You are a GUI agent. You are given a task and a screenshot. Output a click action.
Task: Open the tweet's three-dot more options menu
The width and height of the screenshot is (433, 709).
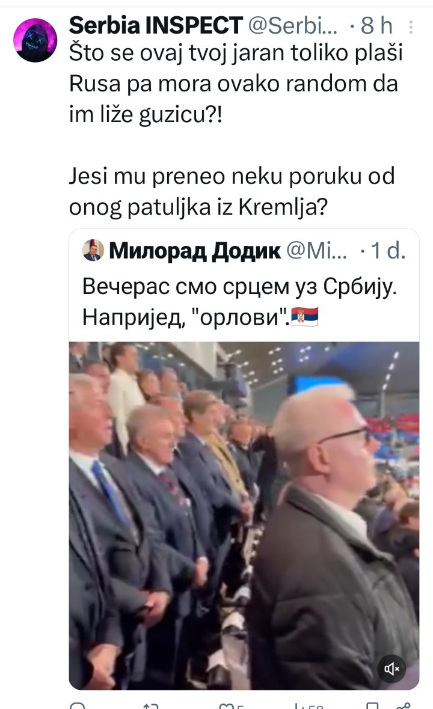point(410,27)
